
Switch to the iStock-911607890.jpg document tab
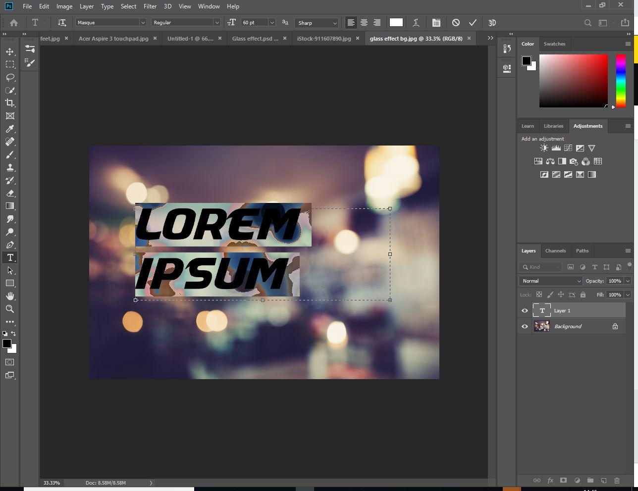coord(324,39)
